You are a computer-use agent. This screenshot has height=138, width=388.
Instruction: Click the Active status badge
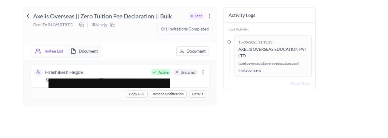point(161,72)
